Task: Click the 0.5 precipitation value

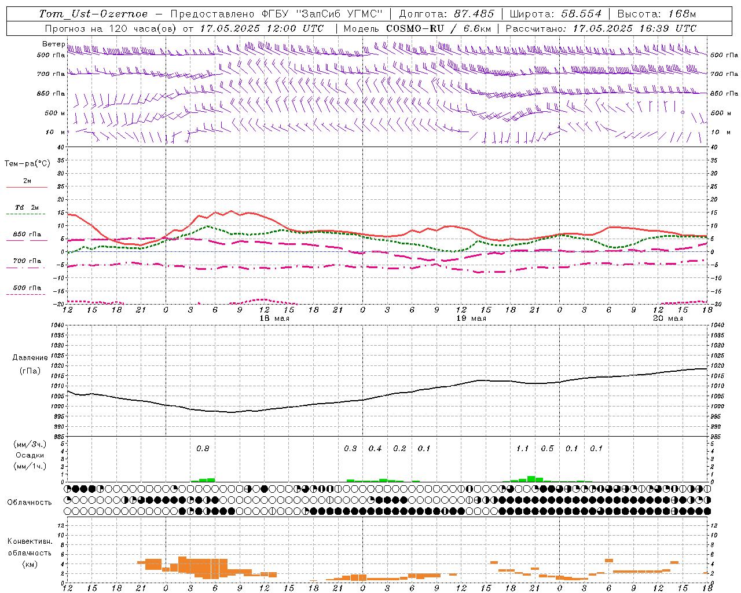Action: point(547,448)
